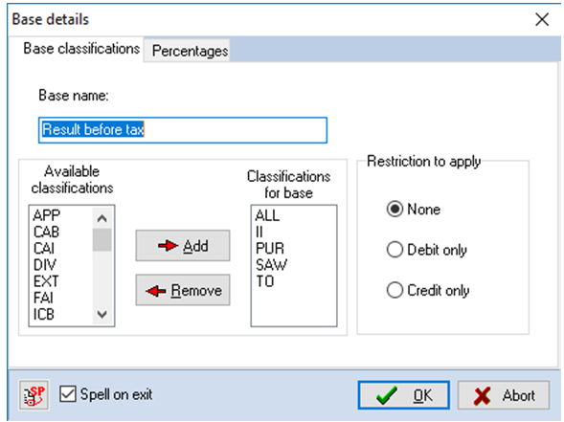
Task: Select EXT in available classifications
Action: point(46,281)
